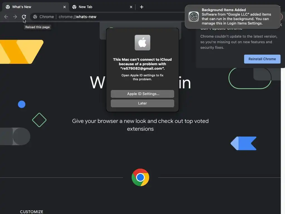This screenshot has height=214, width=285.
Task: Close the New Tab tab
Action: click(131, 7)
